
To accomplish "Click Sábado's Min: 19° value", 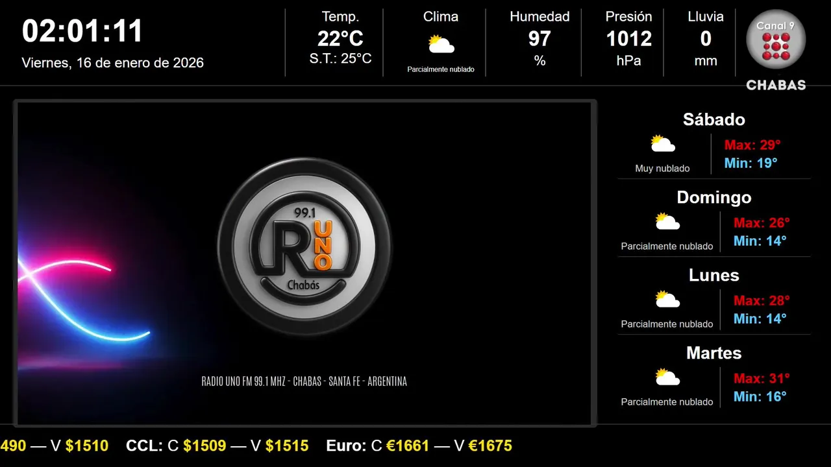I will coord(751,163).
